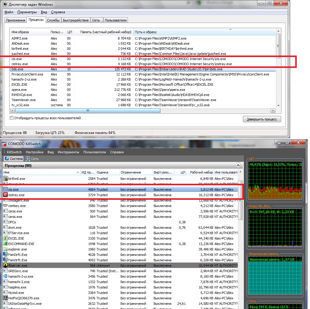The height and width of the screenshot is (309, 310).
Task: Click the green Excel icon beside EXCEL.EXE
Action: coord(5,238)
